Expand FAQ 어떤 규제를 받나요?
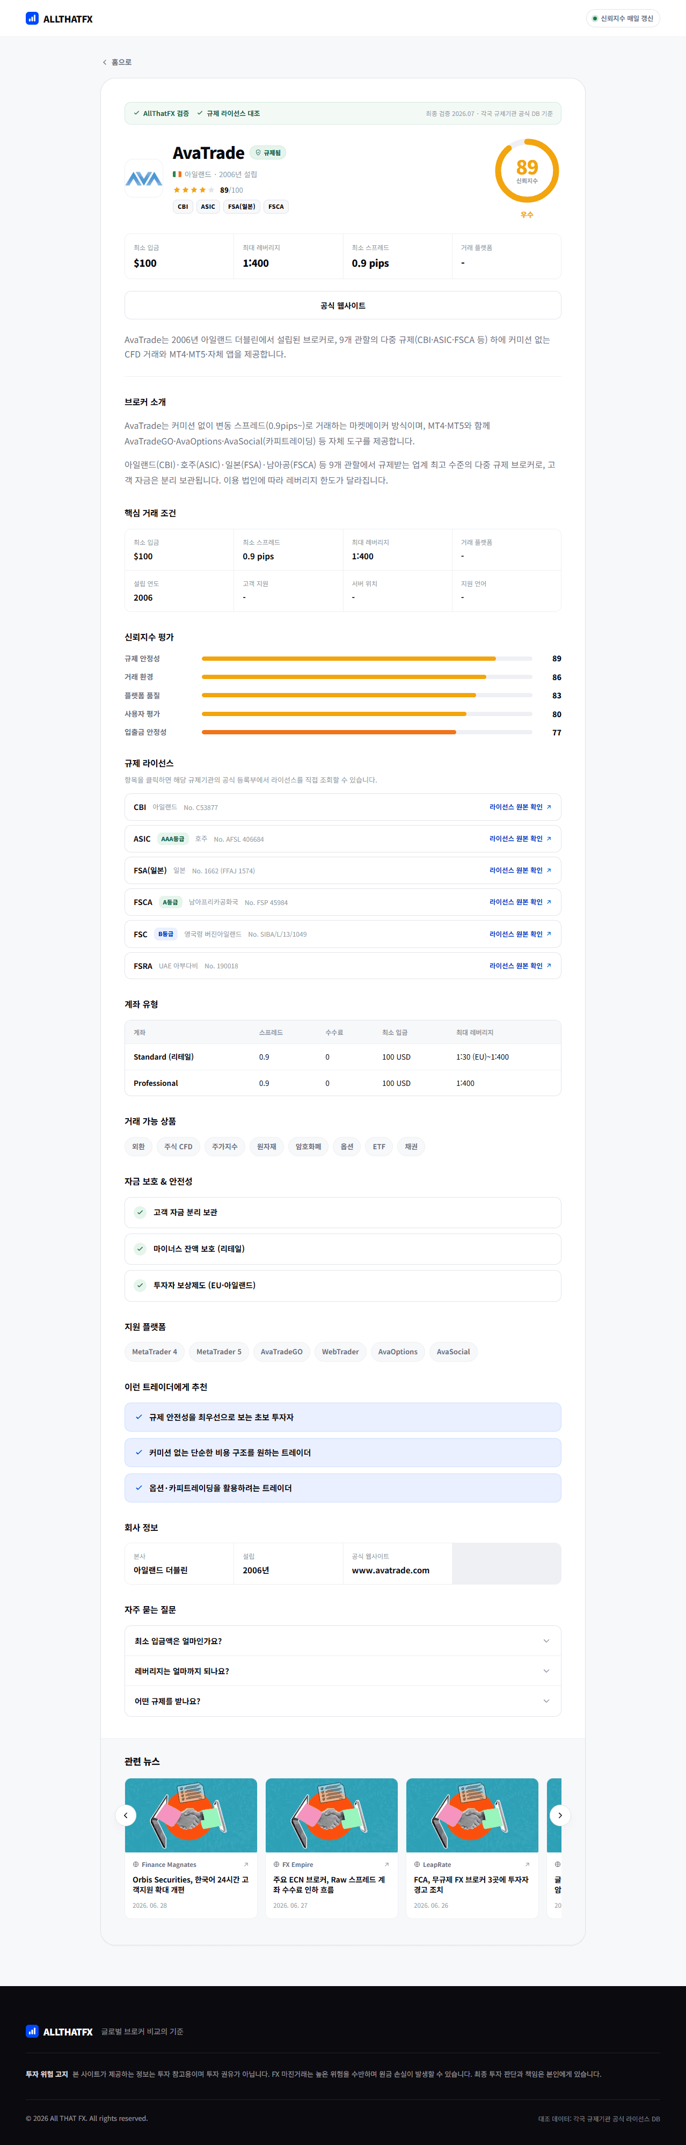 pyautogui.click(x=343, y=1701)
